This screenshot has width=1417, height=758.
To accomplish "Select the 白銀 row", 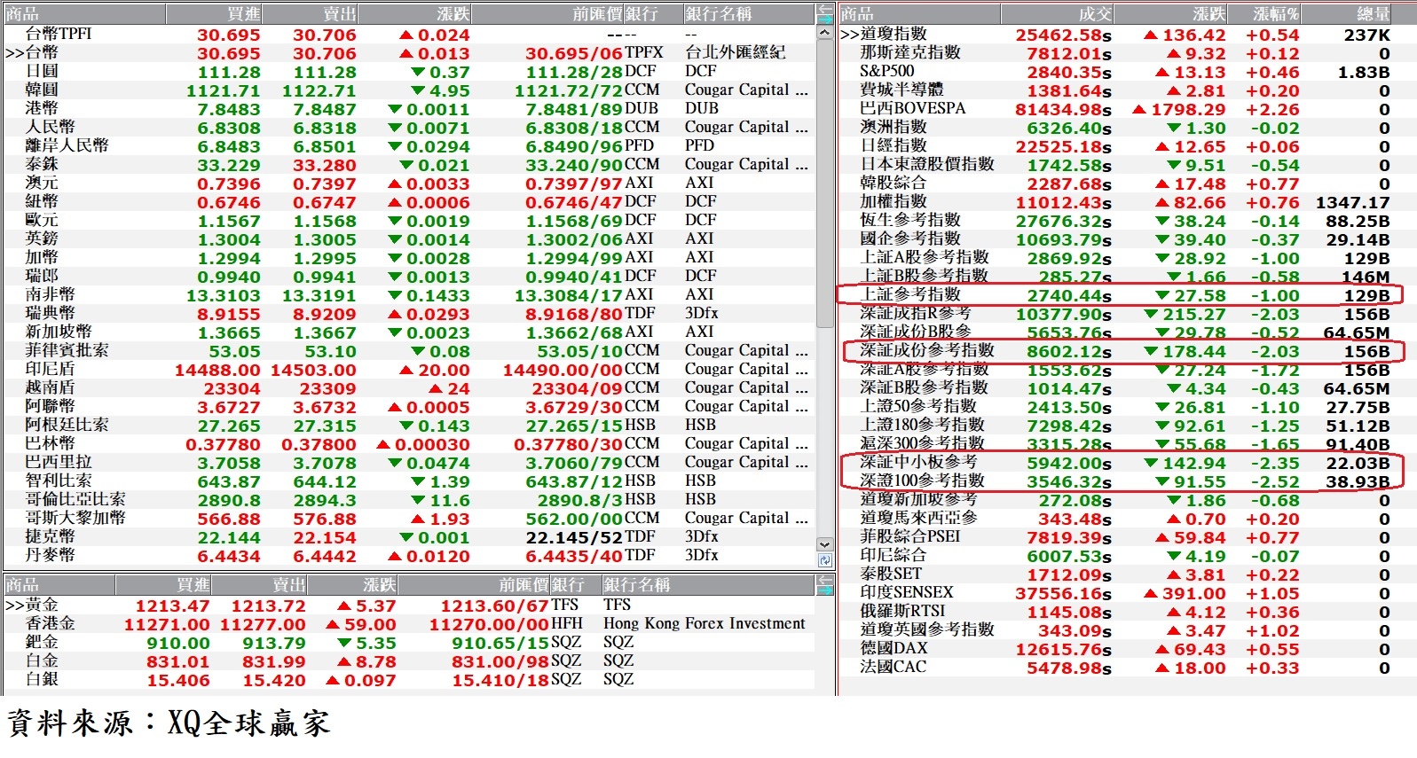I will 408,679.
